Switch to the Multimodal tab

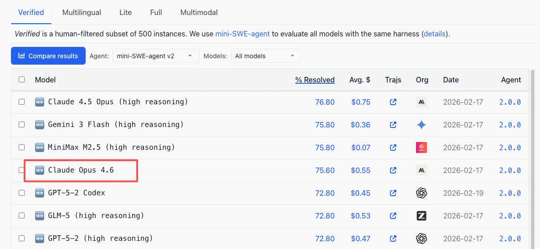[x=199, y=12]
